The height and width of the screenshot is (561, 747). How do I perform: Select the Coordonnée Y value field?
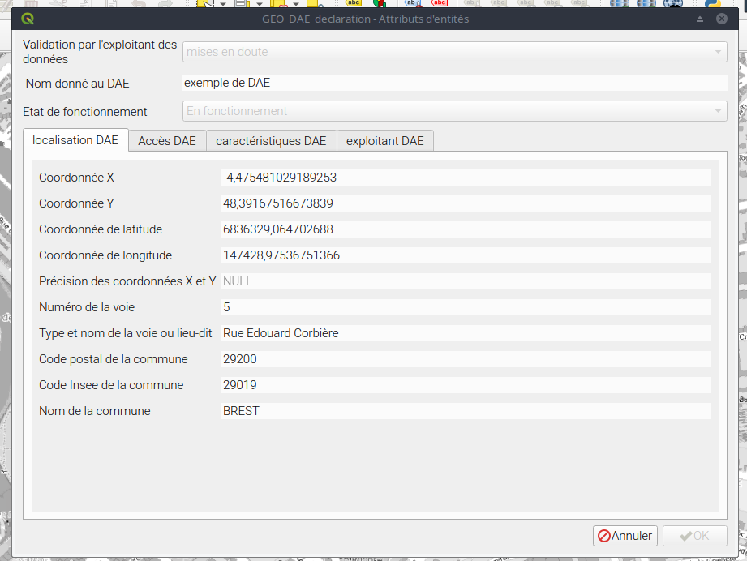tap(466, 203)
